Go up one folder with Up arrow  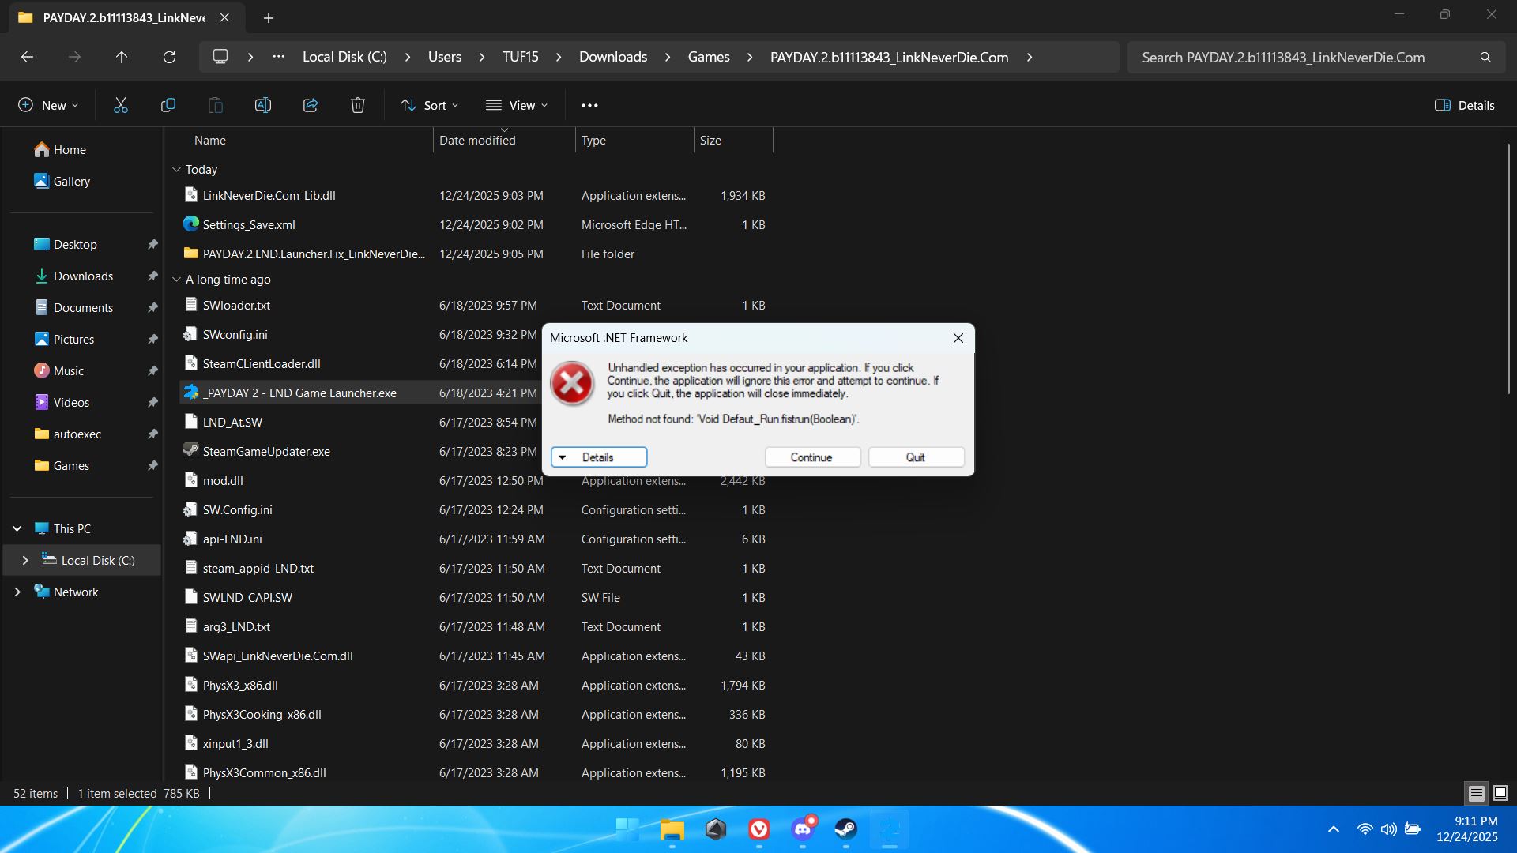coord(121,57)
